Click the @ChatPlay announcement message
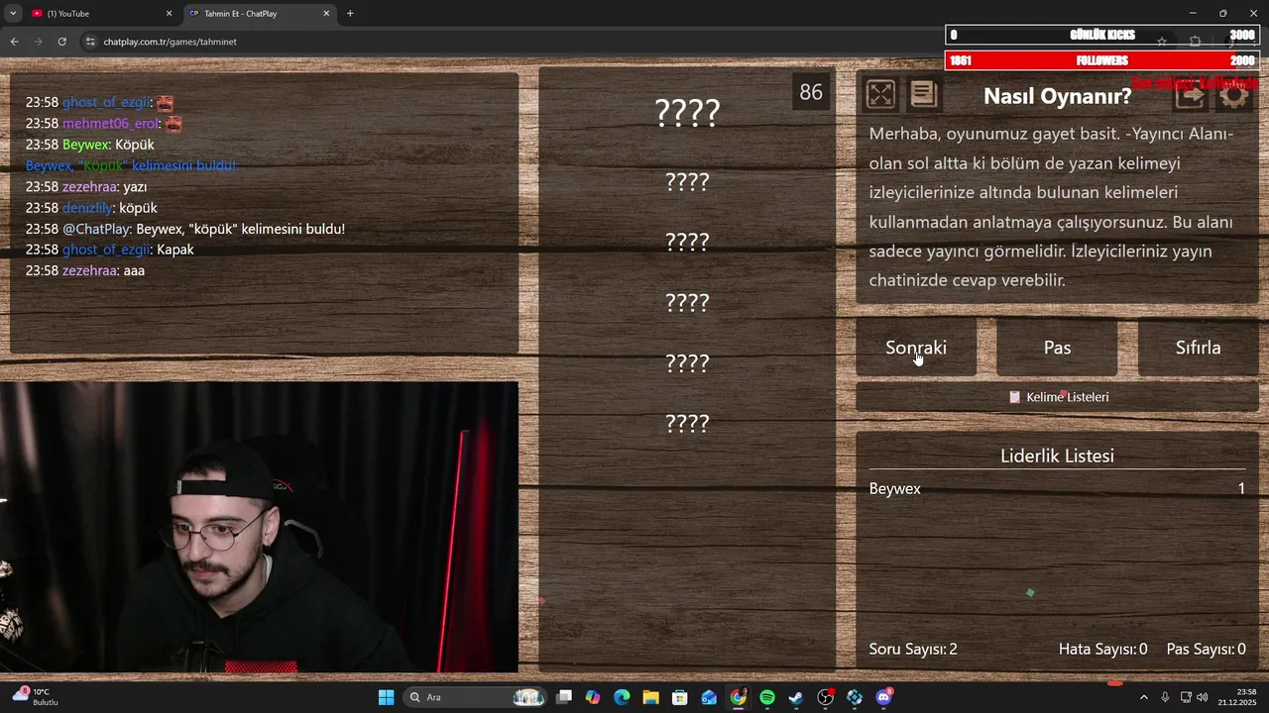This screenshot has width=1269, height=713. tap(185, 229)
